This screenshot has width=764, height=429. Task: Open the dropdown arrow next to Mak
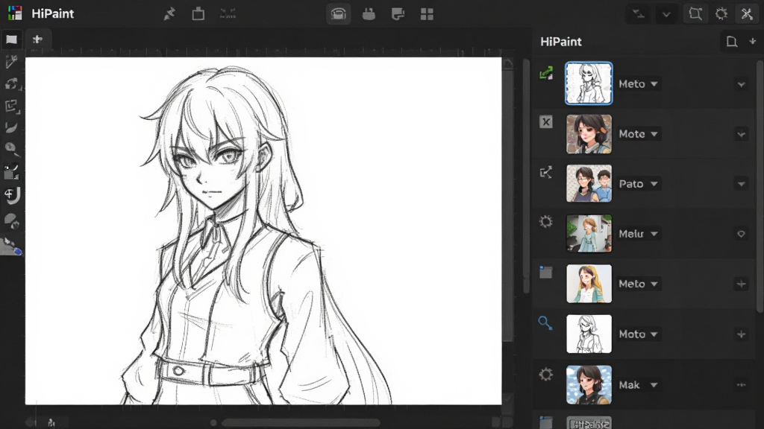point(654,385)
